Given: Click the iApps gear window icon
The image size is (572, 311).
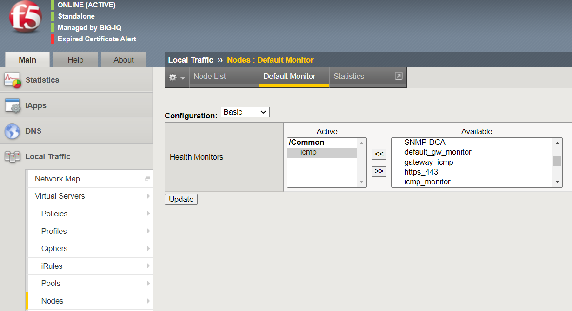Looking at the screenshot, I should (13, 105).
